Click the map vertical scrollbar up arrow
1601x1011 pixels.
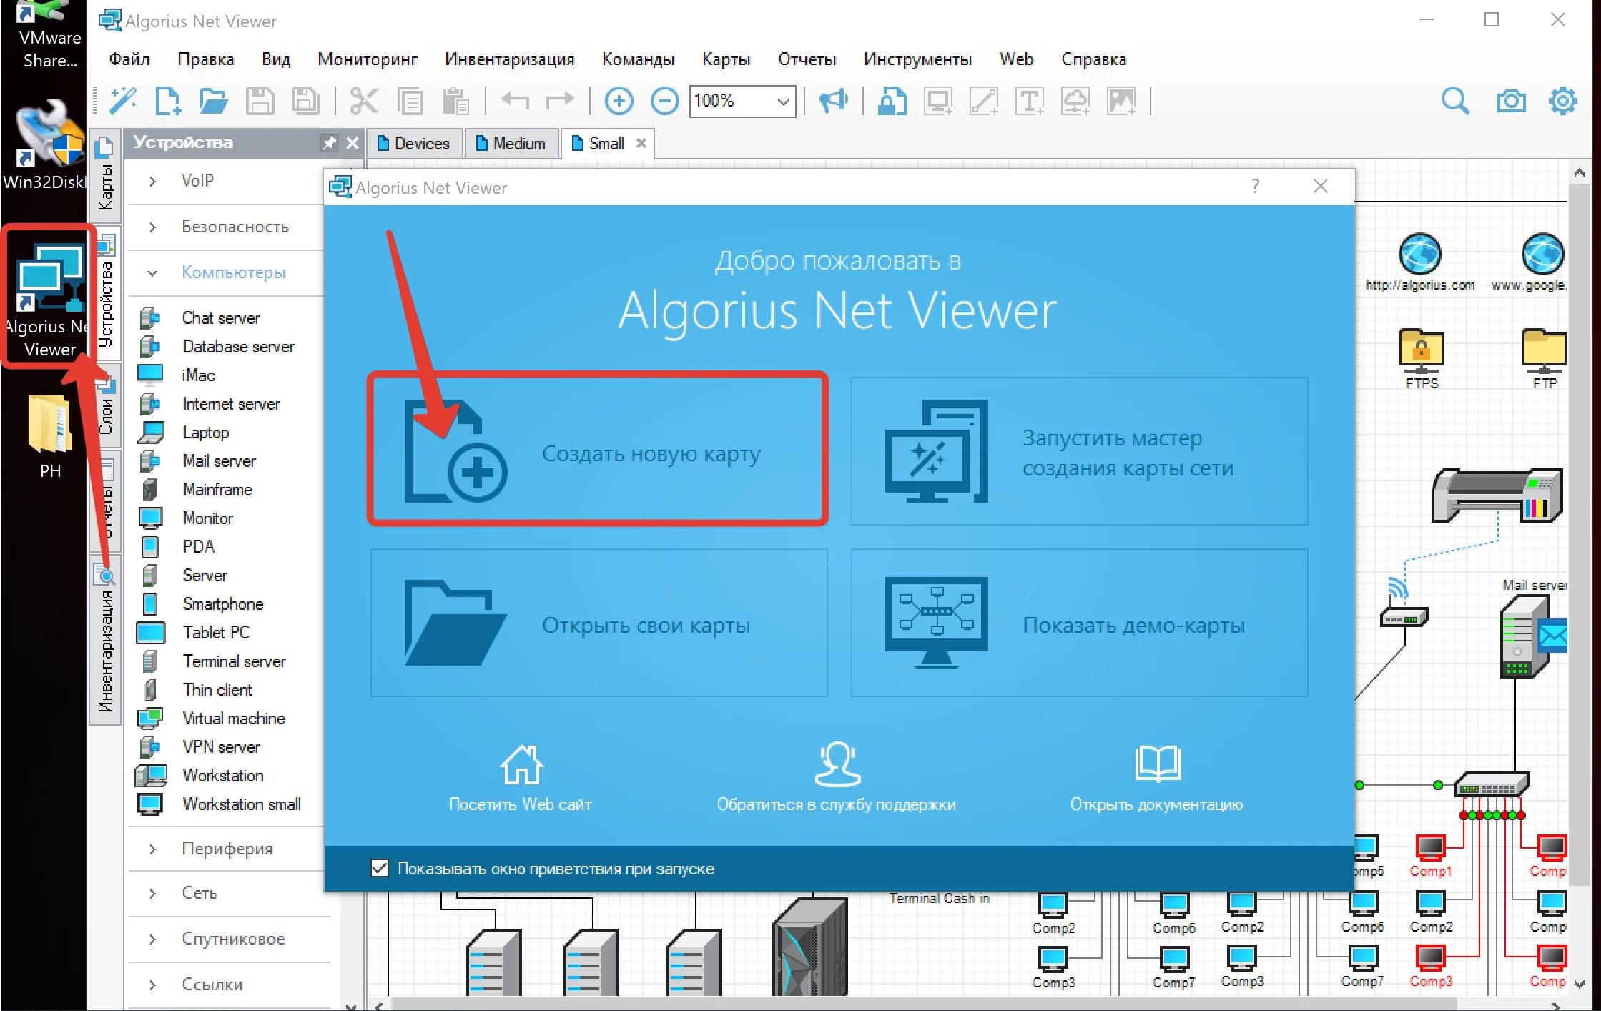1579,173
